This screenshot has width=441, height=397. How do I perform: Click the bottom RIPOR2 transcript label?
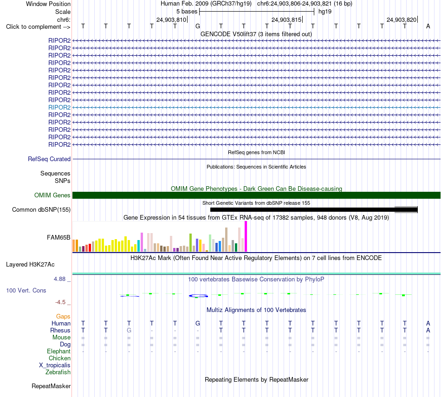(x=59, y=144)
